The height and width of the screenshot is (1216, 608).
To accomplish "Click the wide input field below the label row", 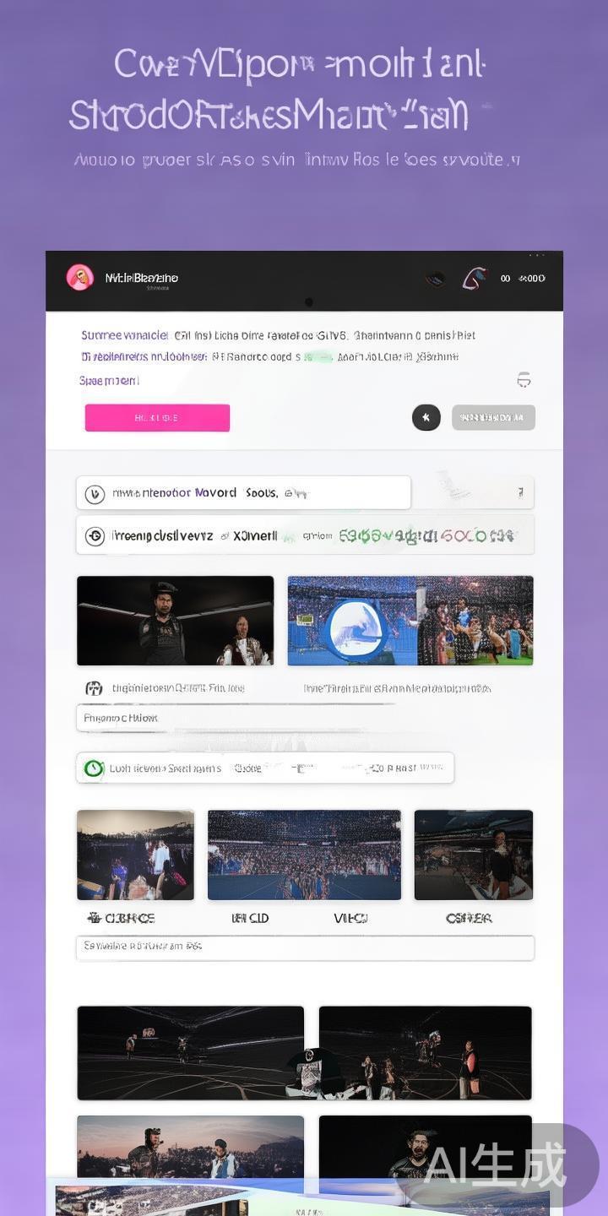I will point(305,947).
